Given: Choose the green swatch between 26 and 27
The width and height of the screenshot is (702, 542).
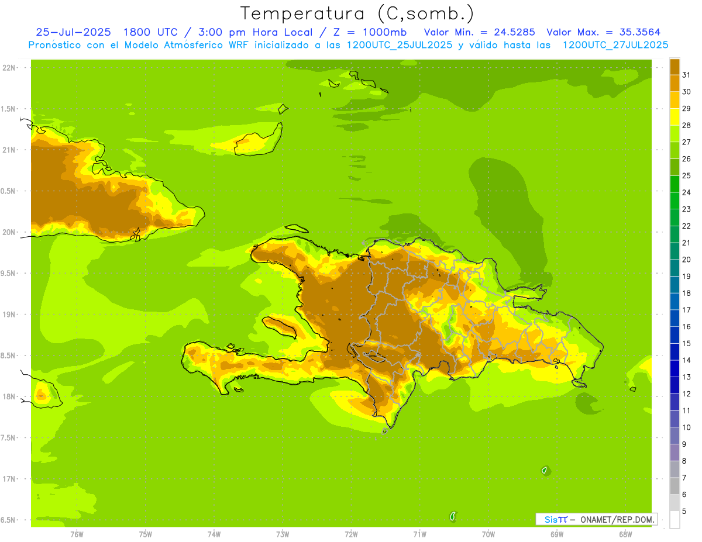Looking at the screenshot, I should [x=675, y=150].
